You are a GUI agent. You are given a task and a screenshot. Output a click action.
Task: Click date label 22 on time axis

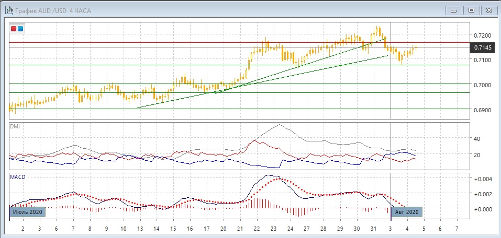click(257, 229)
